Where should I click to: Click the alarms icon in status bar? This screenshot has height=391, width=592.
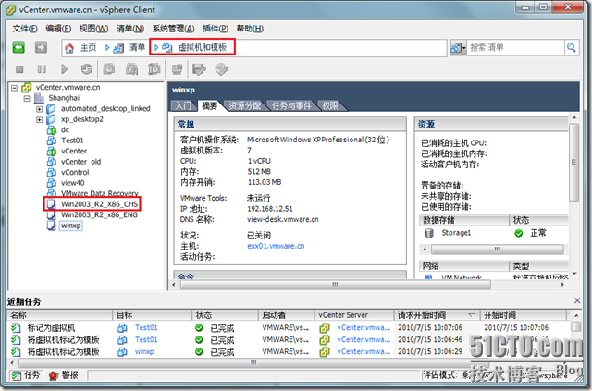(x=54, y=375)
